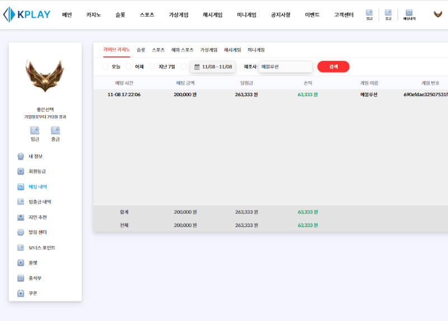Open 룰렛 in the sidebar
This screenshot has width=448, height=321.
(x=32, y=262)
